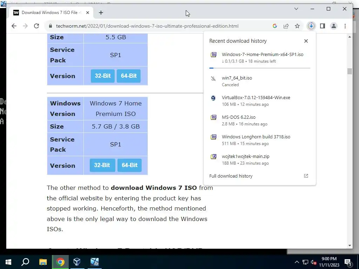Click Windows Longhorn build 3718.iso icon
Screen dimensions: 359x269
[x=214, y=137]
